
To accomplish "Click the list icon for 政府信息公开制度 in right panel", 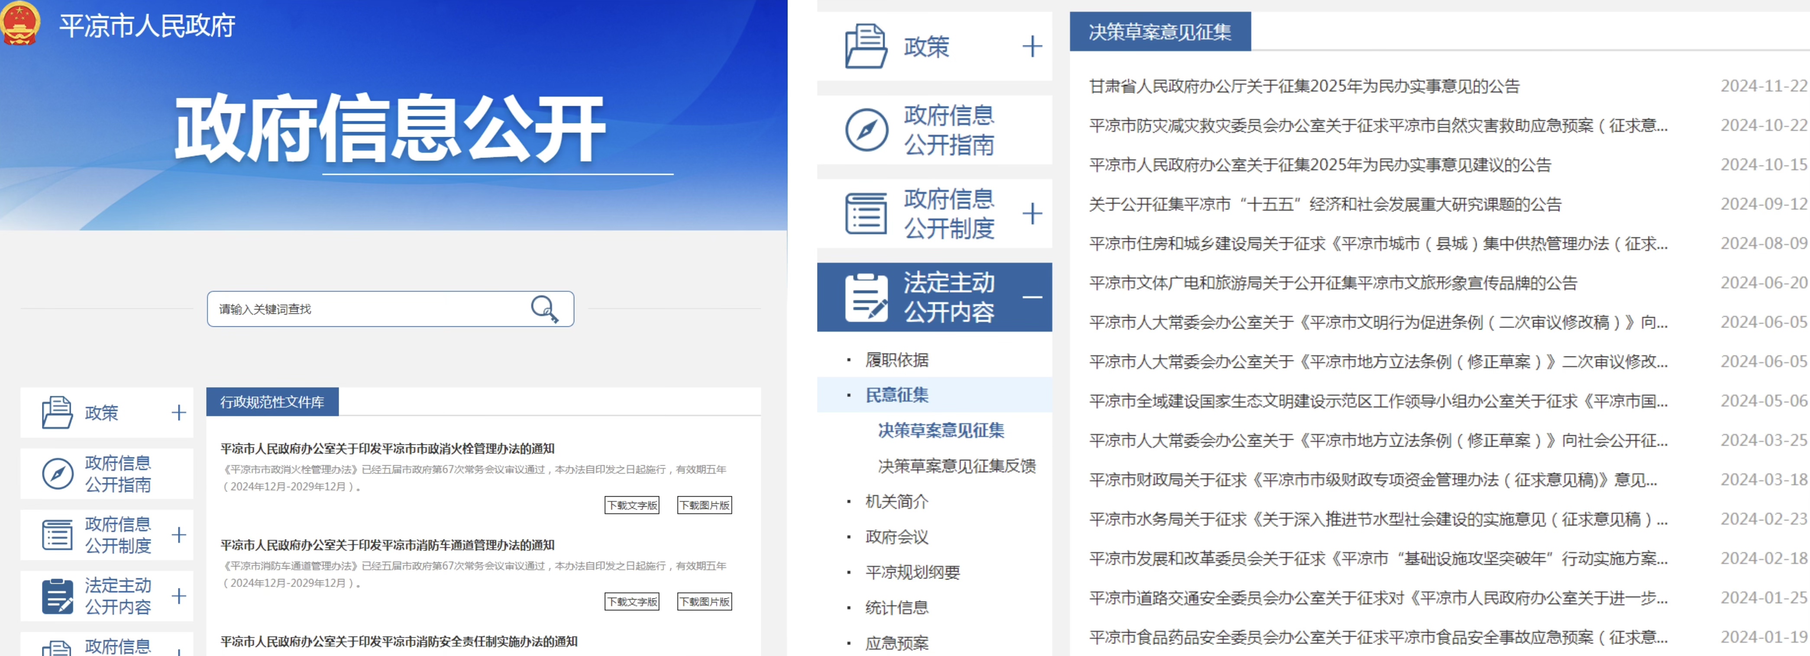I will [x=866, y=213].
